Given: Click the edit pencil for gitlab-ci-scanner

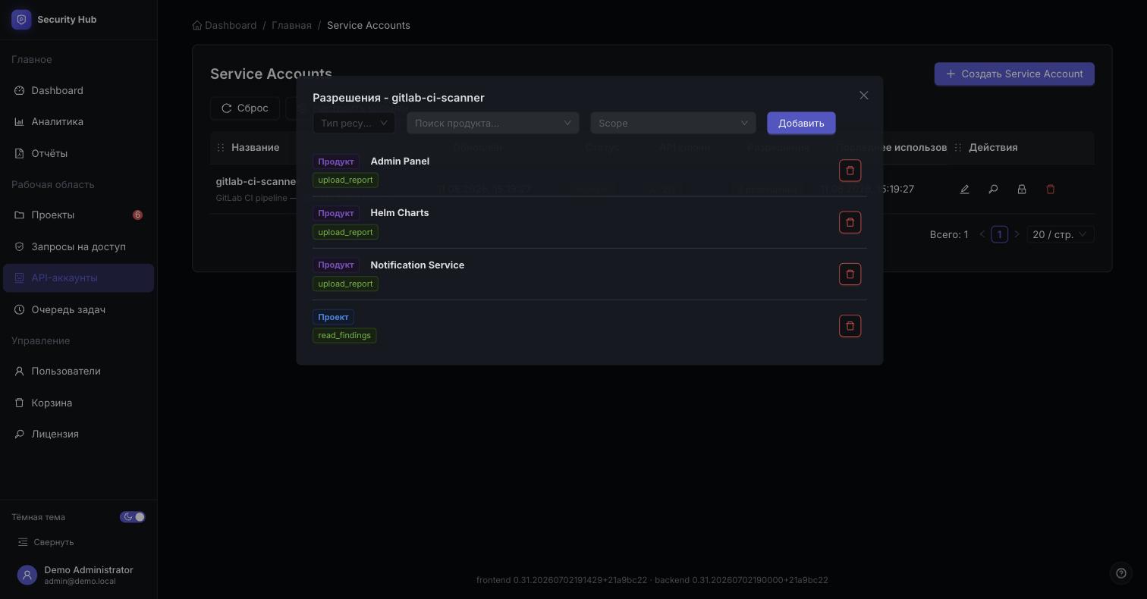Looking at the screenshot, I should (964, 190).
